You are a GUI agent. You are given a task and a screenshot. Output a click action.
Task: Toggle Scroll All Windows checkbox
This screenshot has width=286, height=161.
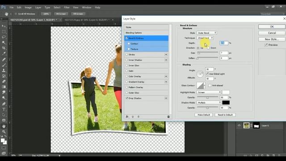(16, 14)
